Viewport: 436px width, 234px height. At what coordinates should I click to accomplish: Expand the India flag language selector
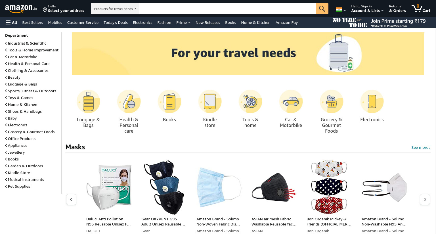point(341,10)
